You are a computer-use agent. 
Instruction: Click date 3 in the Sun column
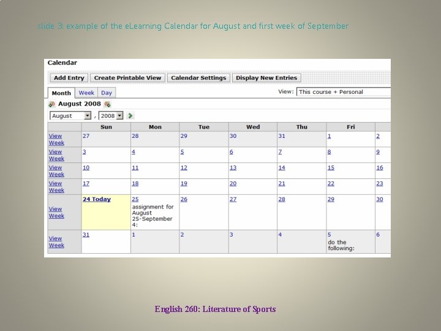click(85, 152)
